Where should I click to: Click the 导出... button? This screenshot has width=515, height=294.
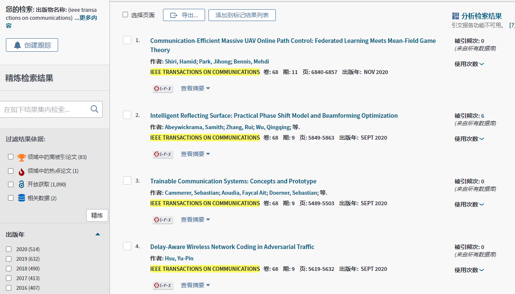tap(184, 15)
